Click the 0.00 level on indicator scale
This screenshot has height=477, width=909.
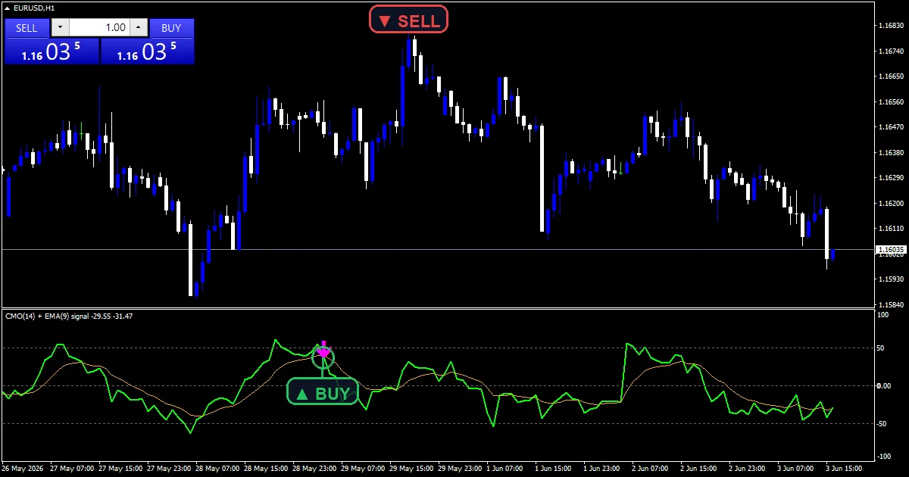pos(884,385)
